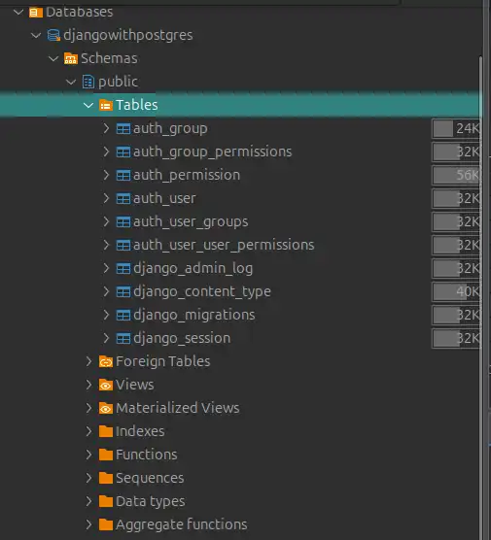Collapse the Tables node
Viewport: 491px width, 540px height.
pyautogui.click(x=88, y=106)
